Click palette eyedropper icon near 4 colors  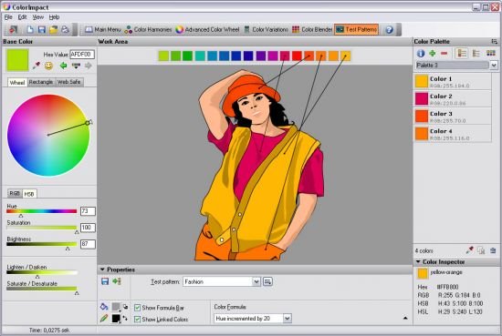point(469,250)
